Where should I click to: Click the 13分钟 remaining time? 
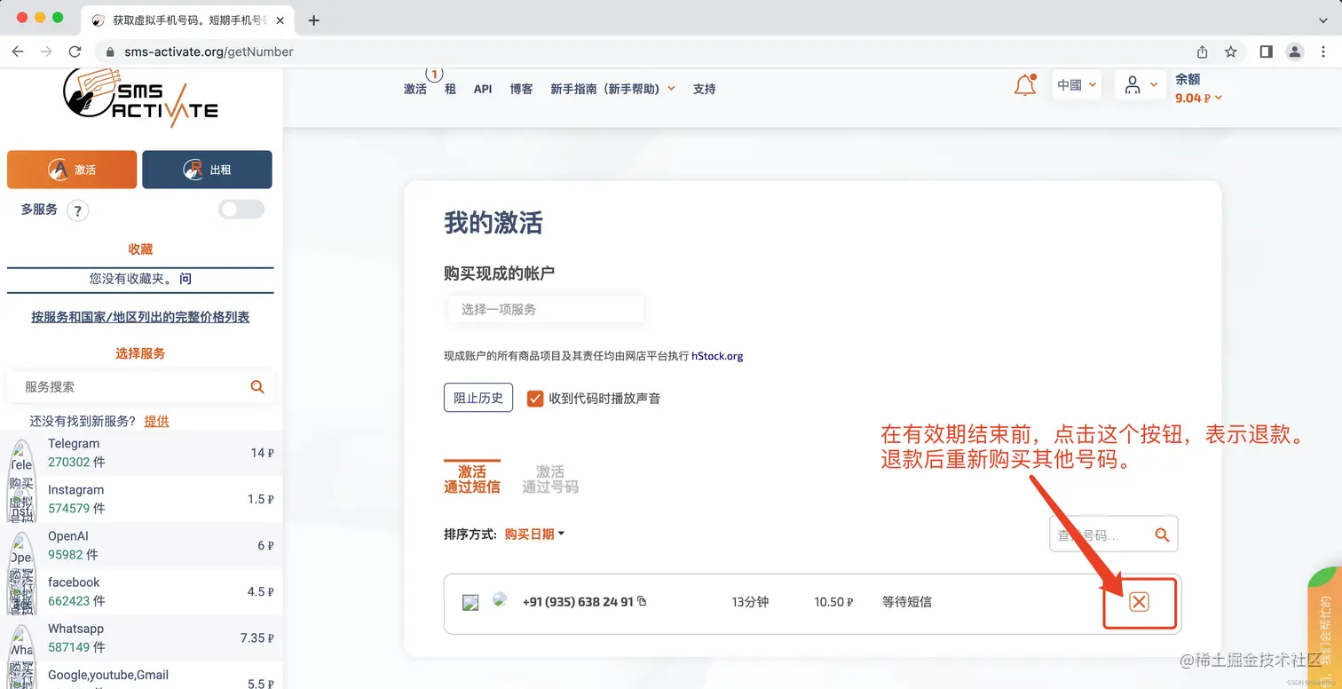tap(750, 602)
